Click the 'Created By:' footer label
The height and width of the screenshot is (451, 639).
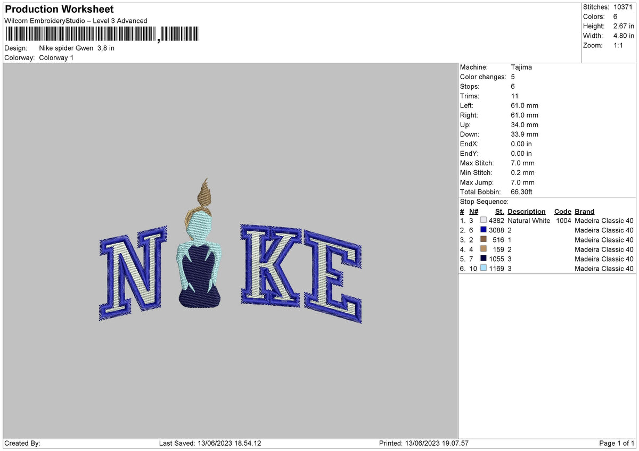(22, 443)
